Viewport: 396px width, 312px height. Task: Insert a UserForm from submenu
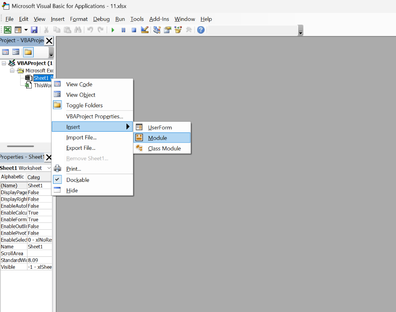point(162,127)
